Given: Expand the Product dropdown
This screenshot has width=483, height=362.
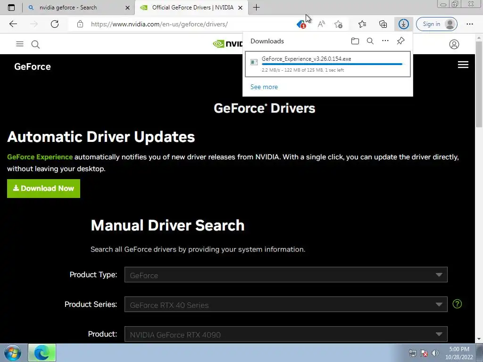Looking at the screenshot, I should coord(286,334).
